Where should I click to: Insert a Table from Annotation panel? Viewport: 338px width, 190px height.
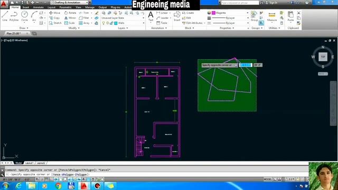pos(162,23)
